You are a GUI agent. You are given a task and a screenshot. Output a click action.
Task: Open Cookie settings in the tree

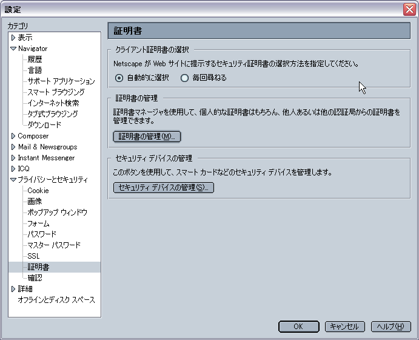[38, 191]
